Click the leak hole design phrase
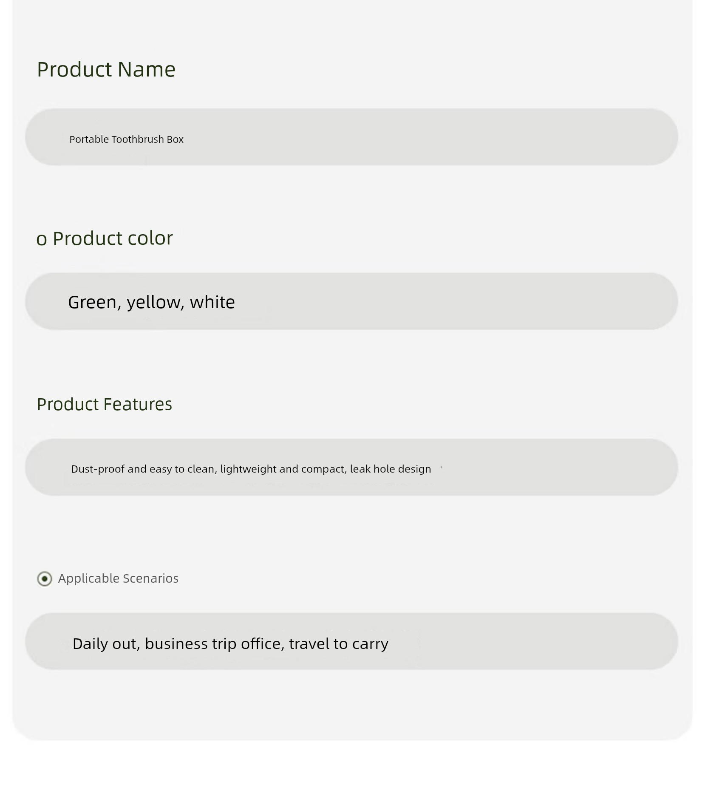 coord(390,469)
